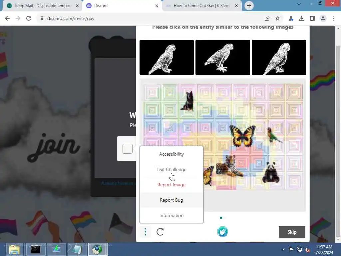View first parrot example image

coord(167,57)
